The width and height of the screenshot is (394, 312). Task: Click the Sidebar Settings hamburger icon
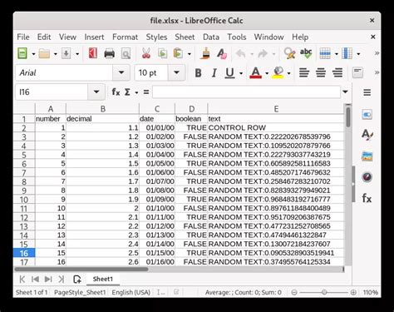tap(367, 92)
